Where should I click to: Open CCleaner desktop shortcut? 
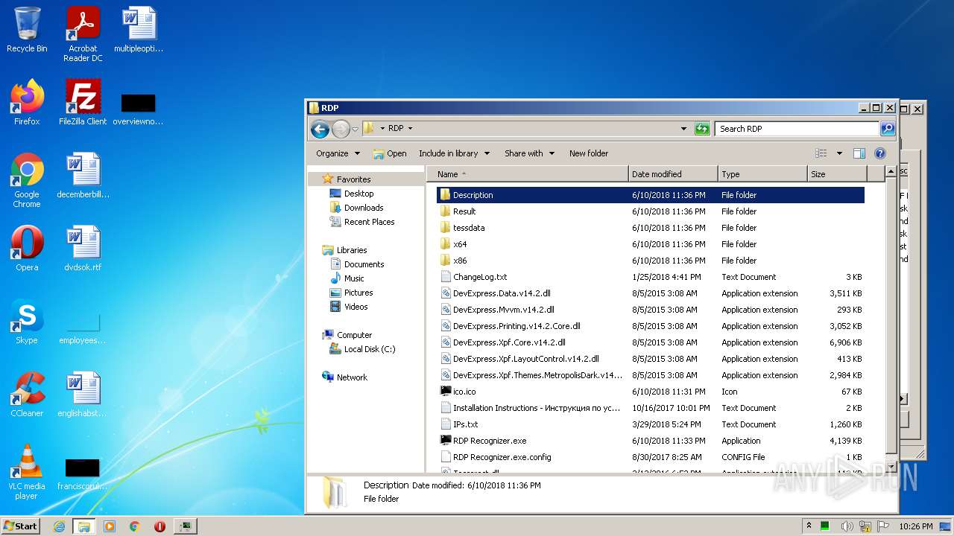point(27,395)
